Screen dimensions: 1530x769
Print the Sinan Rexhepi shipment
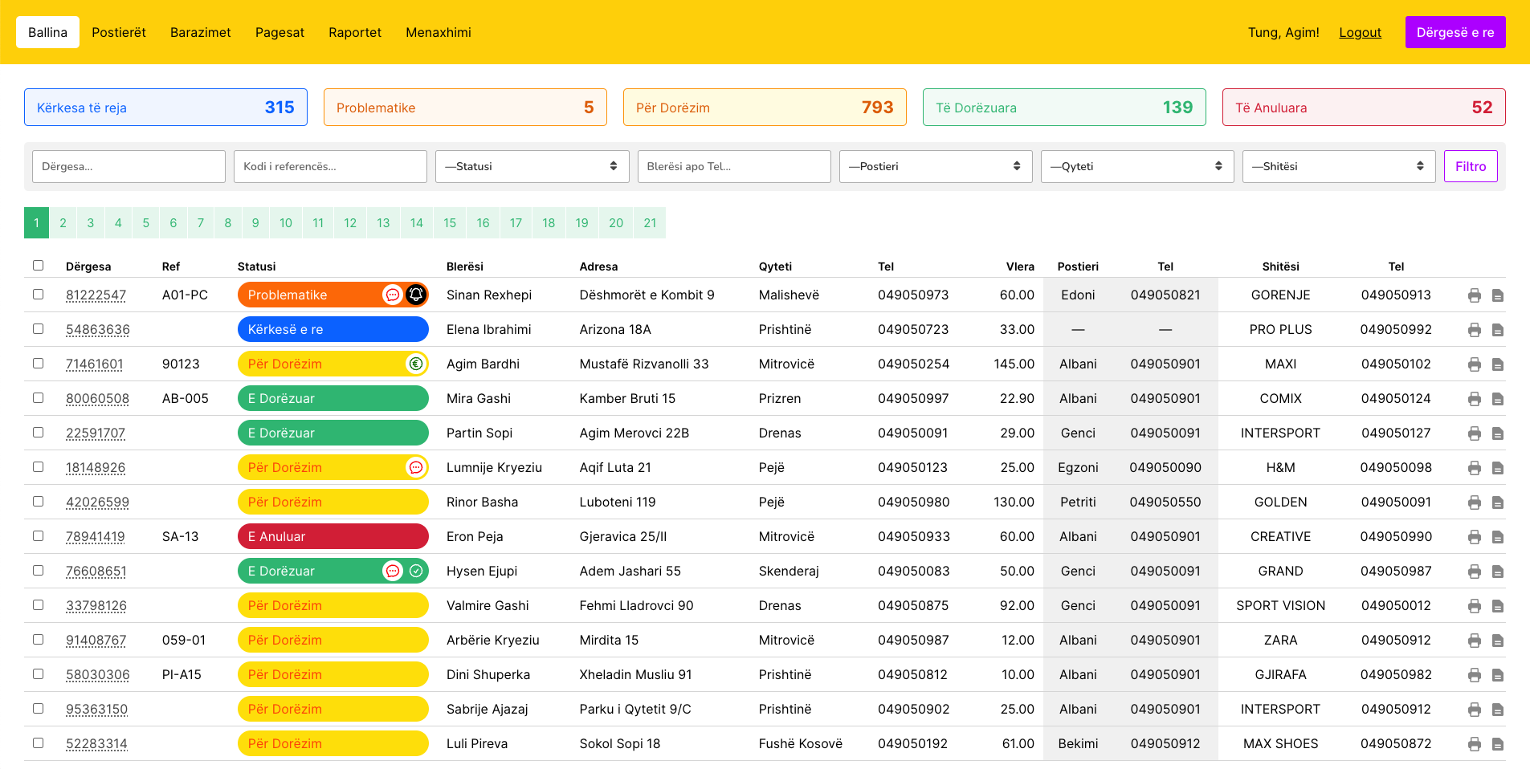[x=1475, y=295]
